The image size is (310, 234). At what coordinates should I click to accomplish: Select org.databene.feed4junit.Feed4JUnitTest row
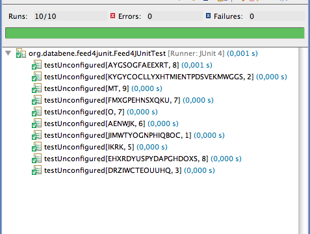click(x=143, y=53)
